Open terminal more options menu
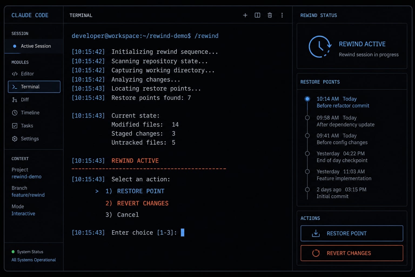 click(x=282, y=15)
